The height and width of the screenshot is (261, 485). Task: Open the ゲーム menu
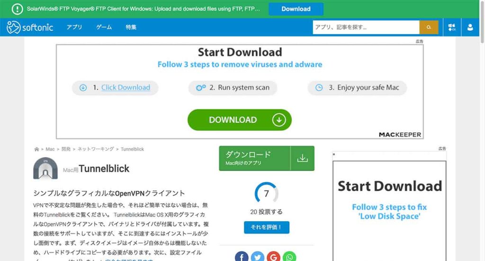tap(104, 27)
